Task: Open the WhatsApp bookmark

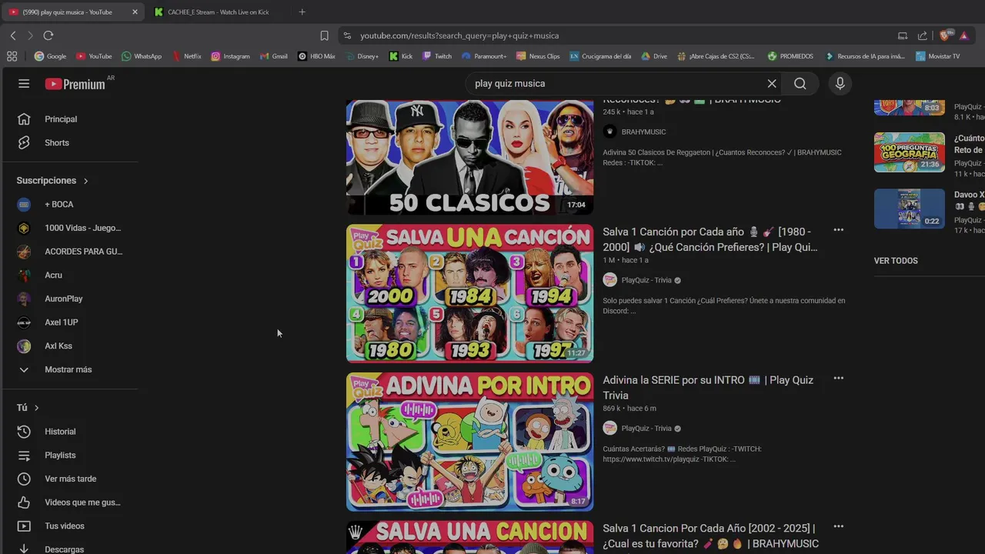Action: [142, 56]
